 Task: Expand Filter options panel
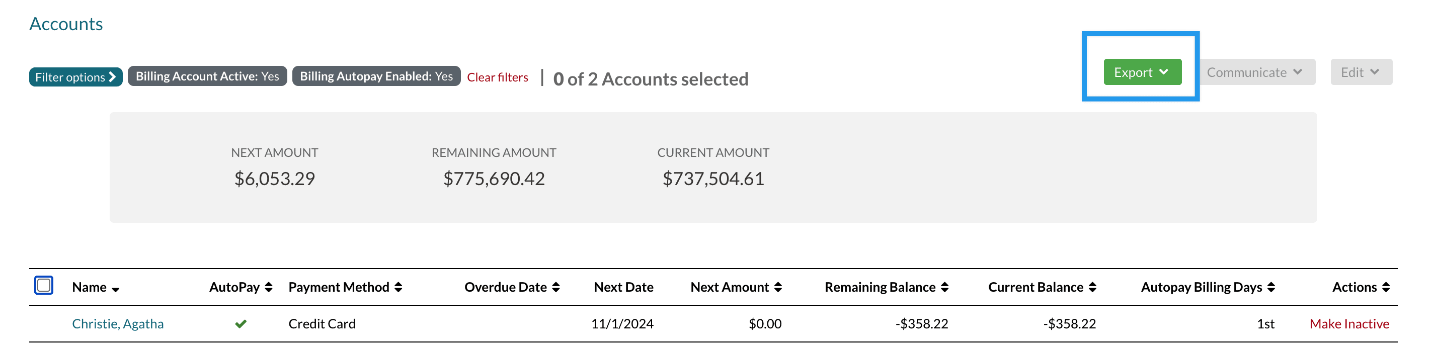[x=75, y=77]
